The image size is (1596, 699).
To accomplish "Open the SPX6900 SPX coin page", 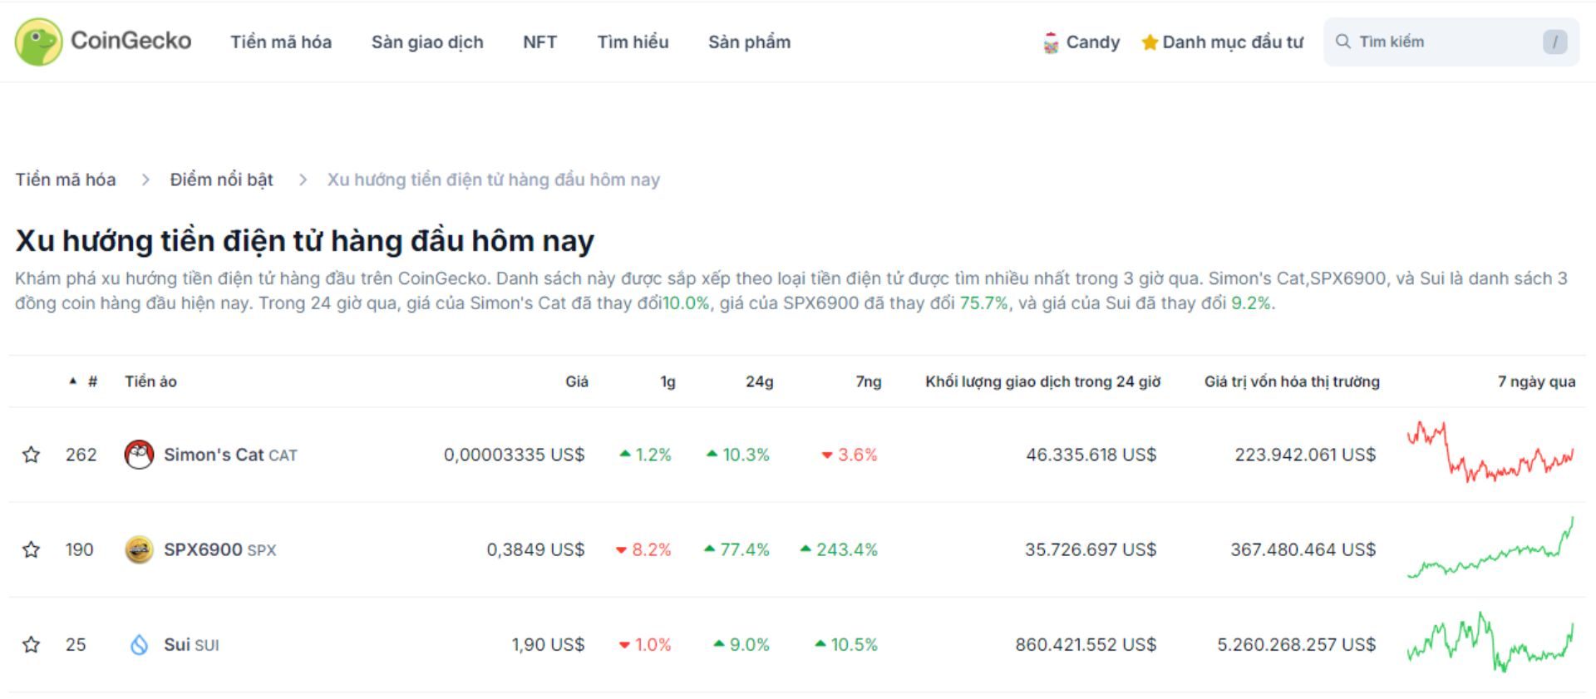I will click(219, 549).
